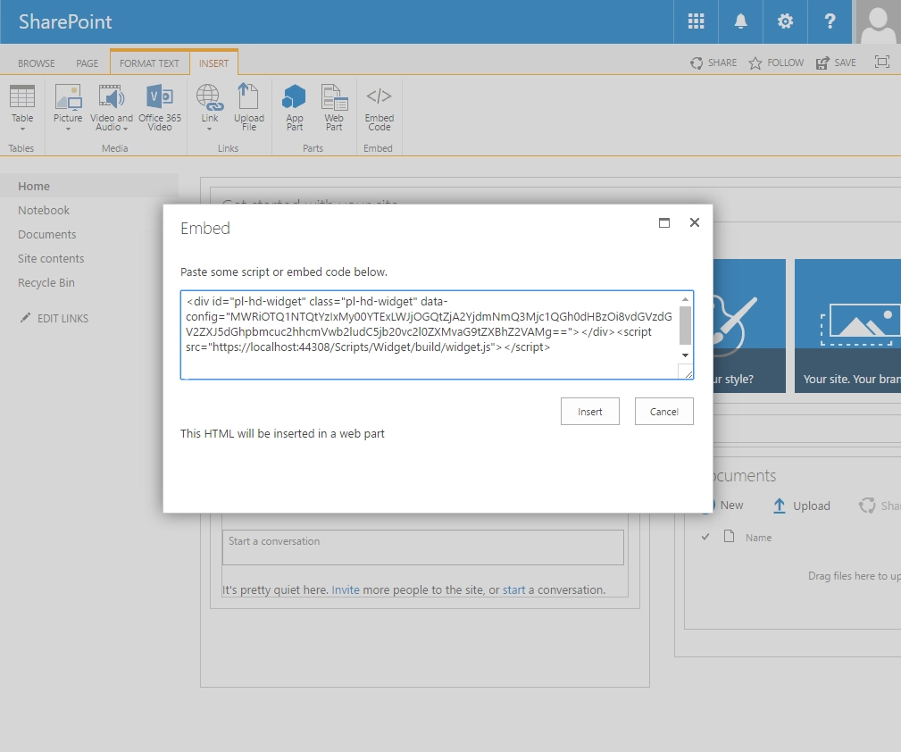Click the Invite link in newsfeed

pos(346,589)
